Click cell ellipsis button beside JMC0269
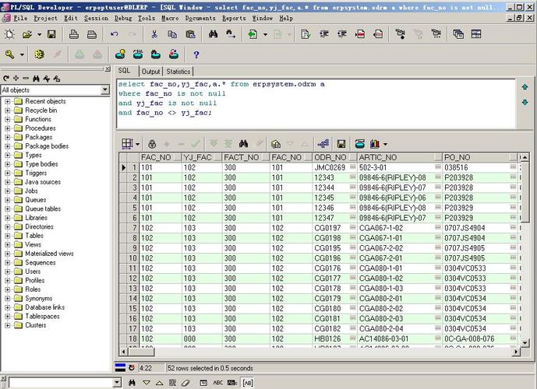537x389 pixels. click(x=352, y=167)
